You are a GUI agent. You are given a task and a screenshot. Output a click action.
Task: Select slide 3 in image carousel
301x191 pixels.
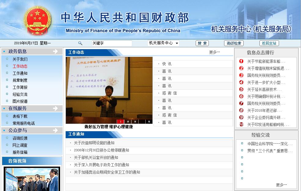pyautogui.click(x=135, y=121)
